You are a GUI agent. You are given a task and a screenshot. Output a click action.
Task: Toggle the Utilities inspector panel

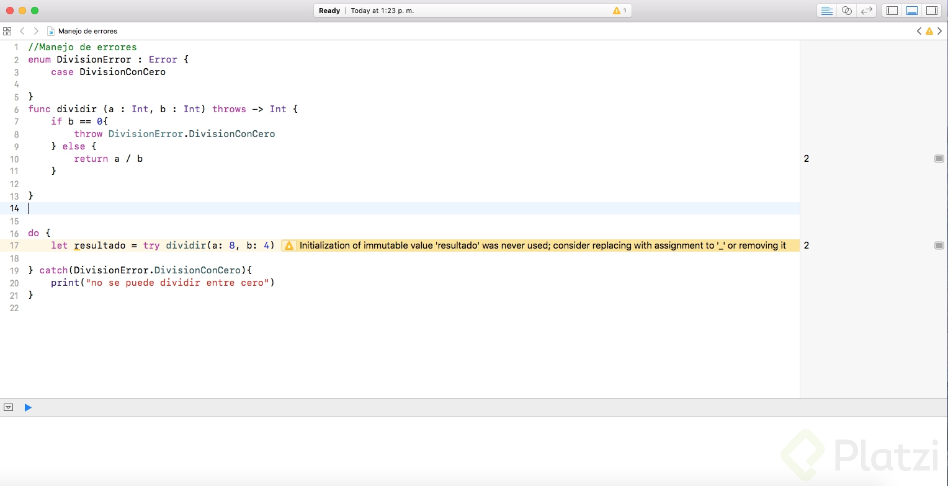[x=932, y=11]
